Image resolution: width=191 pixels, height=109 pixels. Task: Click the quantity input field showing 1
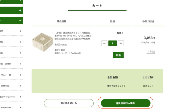coord(112,43)
